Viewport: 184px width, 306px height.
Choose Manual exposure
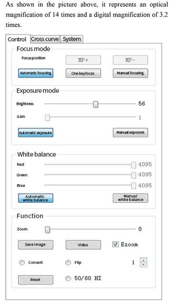click(130, 132)
